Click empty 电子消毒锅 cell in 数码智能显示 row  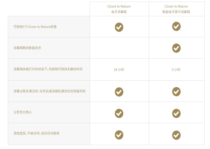click(119, 48)
